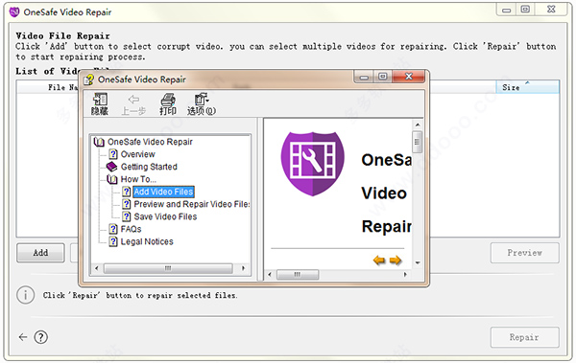Click the tree pane scroll-left arrow
The image size is (576, 363).
point(97,268)
